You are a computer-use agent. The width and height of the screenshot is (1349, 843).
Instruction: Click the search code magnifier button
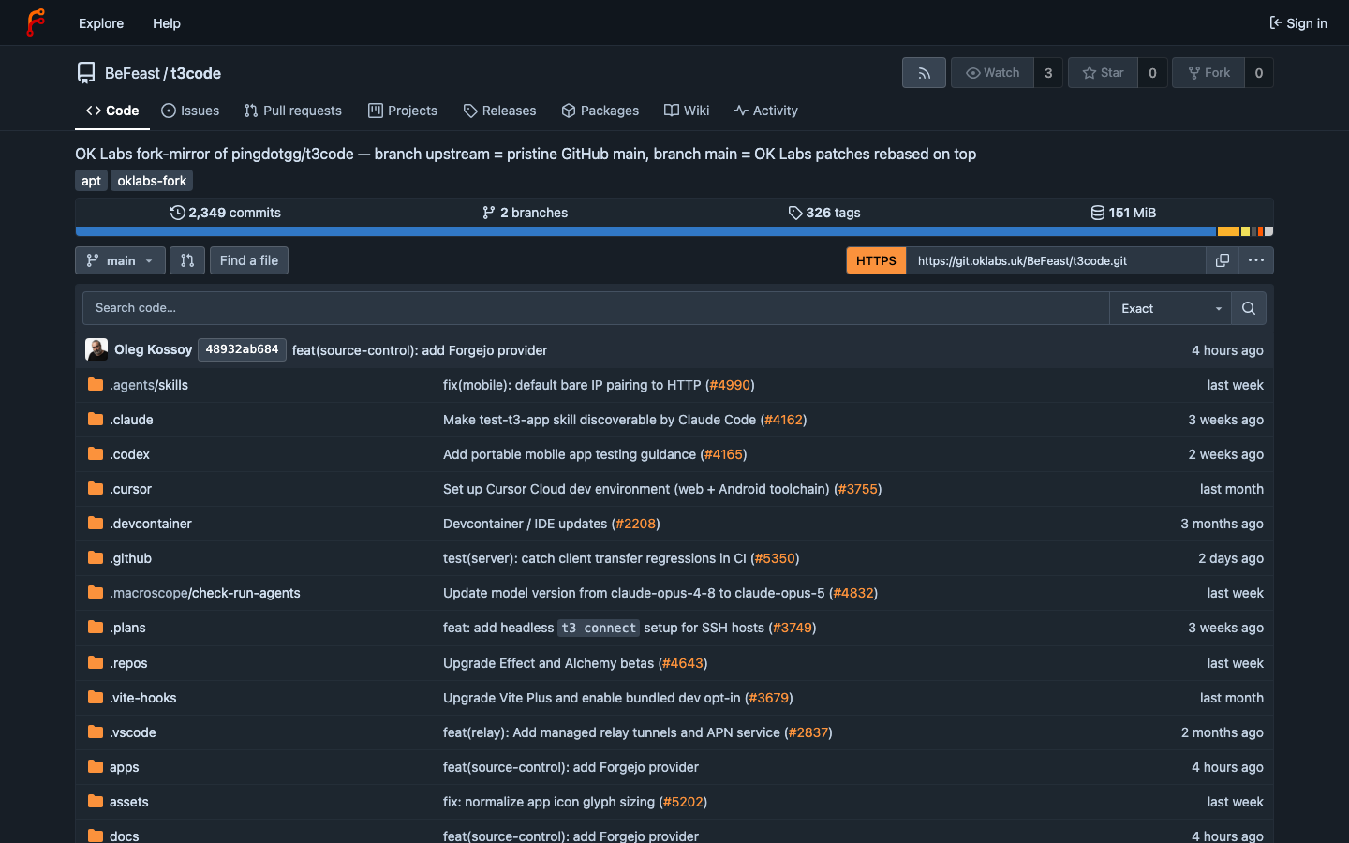pos(1249,308)
